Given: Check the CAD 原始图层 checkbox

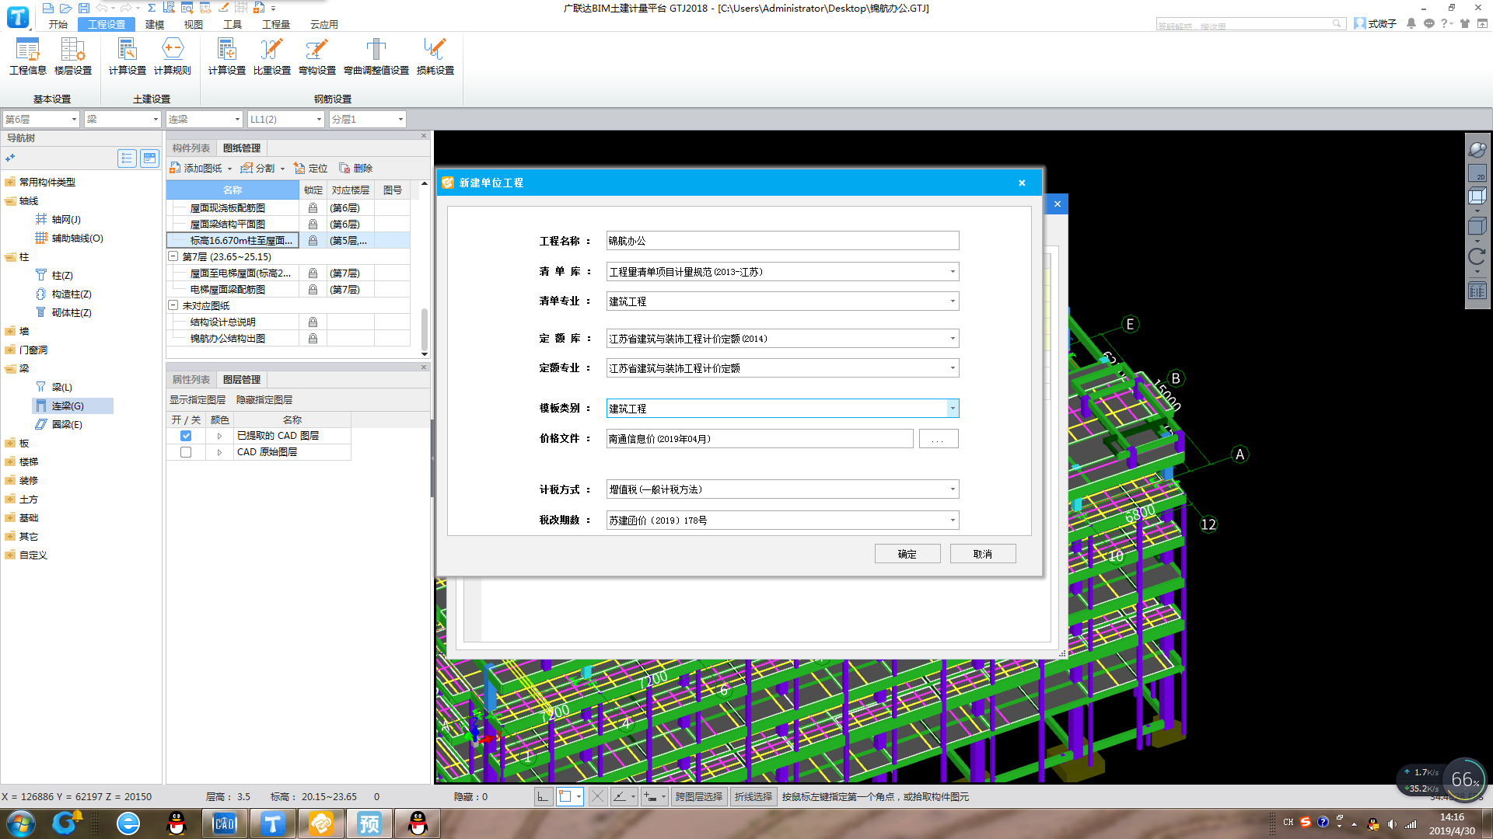Looking at the screenshot, I should pos(186,452).
